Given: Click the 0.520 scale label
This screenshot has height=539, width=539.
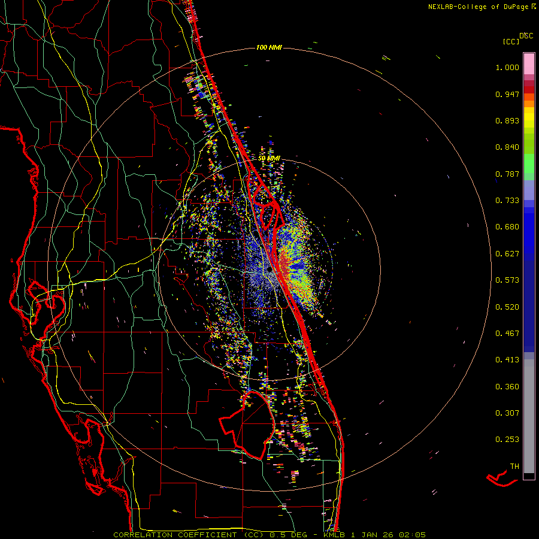Looking at the screenshot, I should (507, 307).
